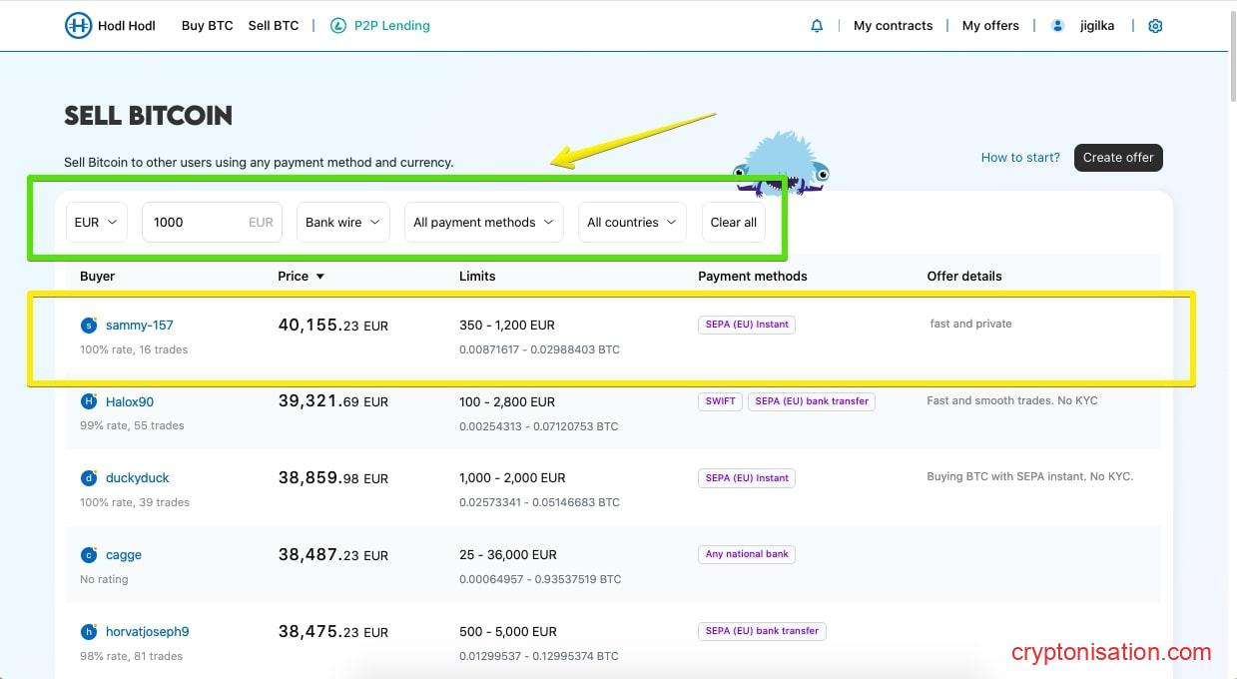Click duckyduck's avatar icon
This screenshot has height=679, width=1237.
point(89,478)
